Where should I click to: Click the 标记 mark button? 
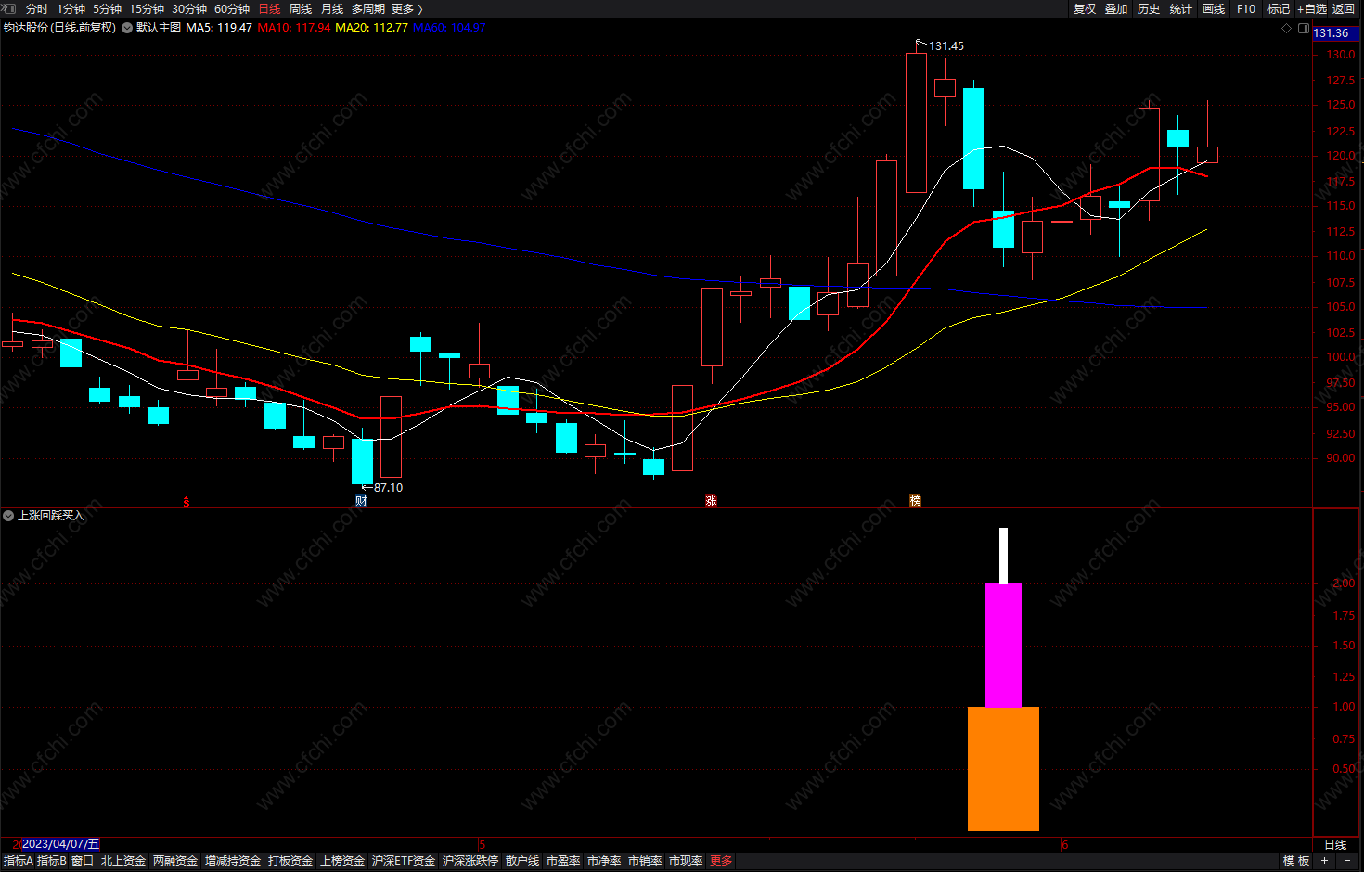pos(1279,8)
